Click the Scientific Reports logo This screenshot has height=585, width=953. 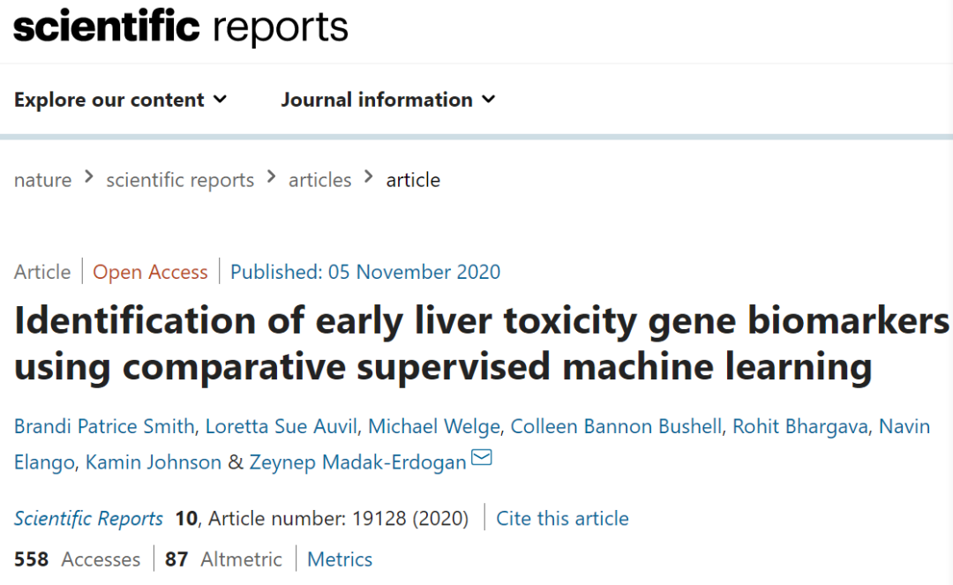[181, 26]
